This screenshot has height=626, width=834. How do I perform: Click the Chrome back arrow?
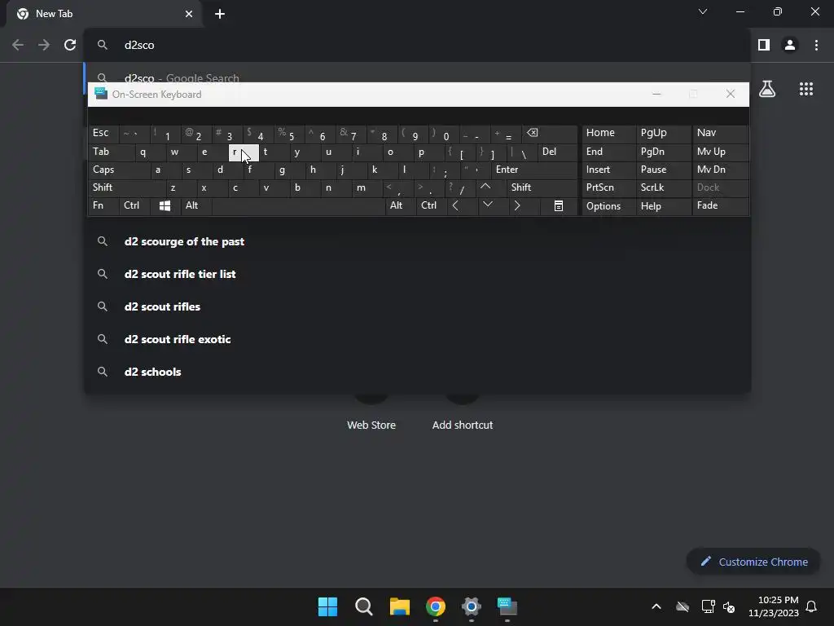(x=18, y=45)
